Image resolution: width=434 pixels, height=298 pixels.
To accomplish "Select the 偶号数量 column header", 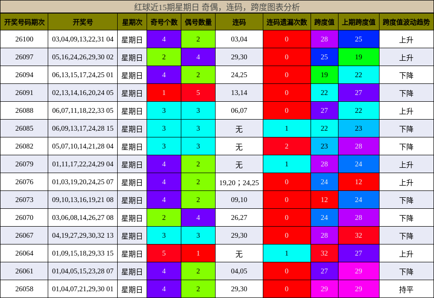I will 198,22.
